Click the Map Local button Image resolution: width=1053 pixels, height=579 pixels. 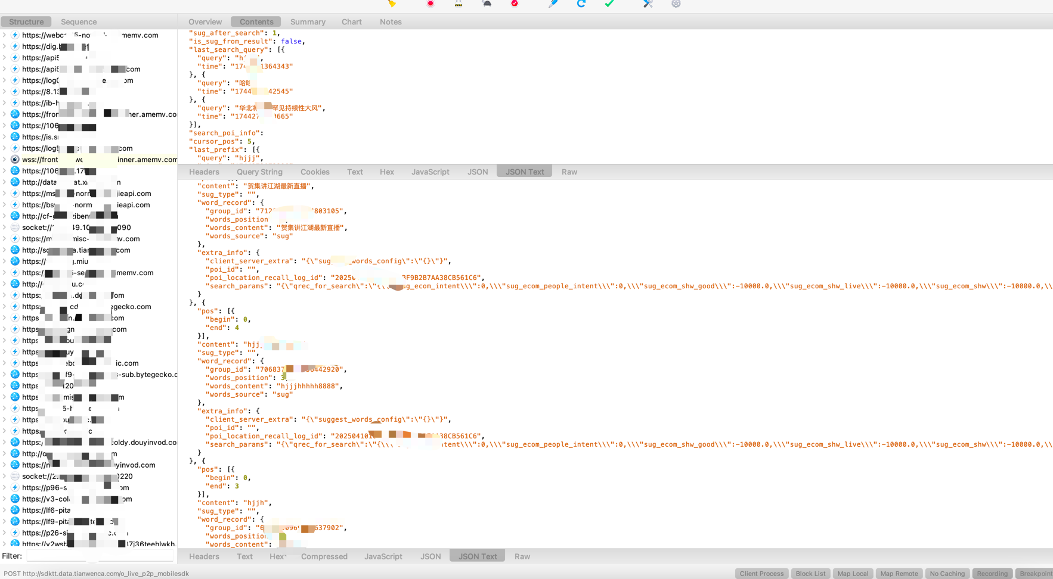click(853, 573)
